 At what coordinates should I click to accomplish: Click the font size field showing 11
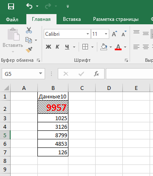pos(97,34)
